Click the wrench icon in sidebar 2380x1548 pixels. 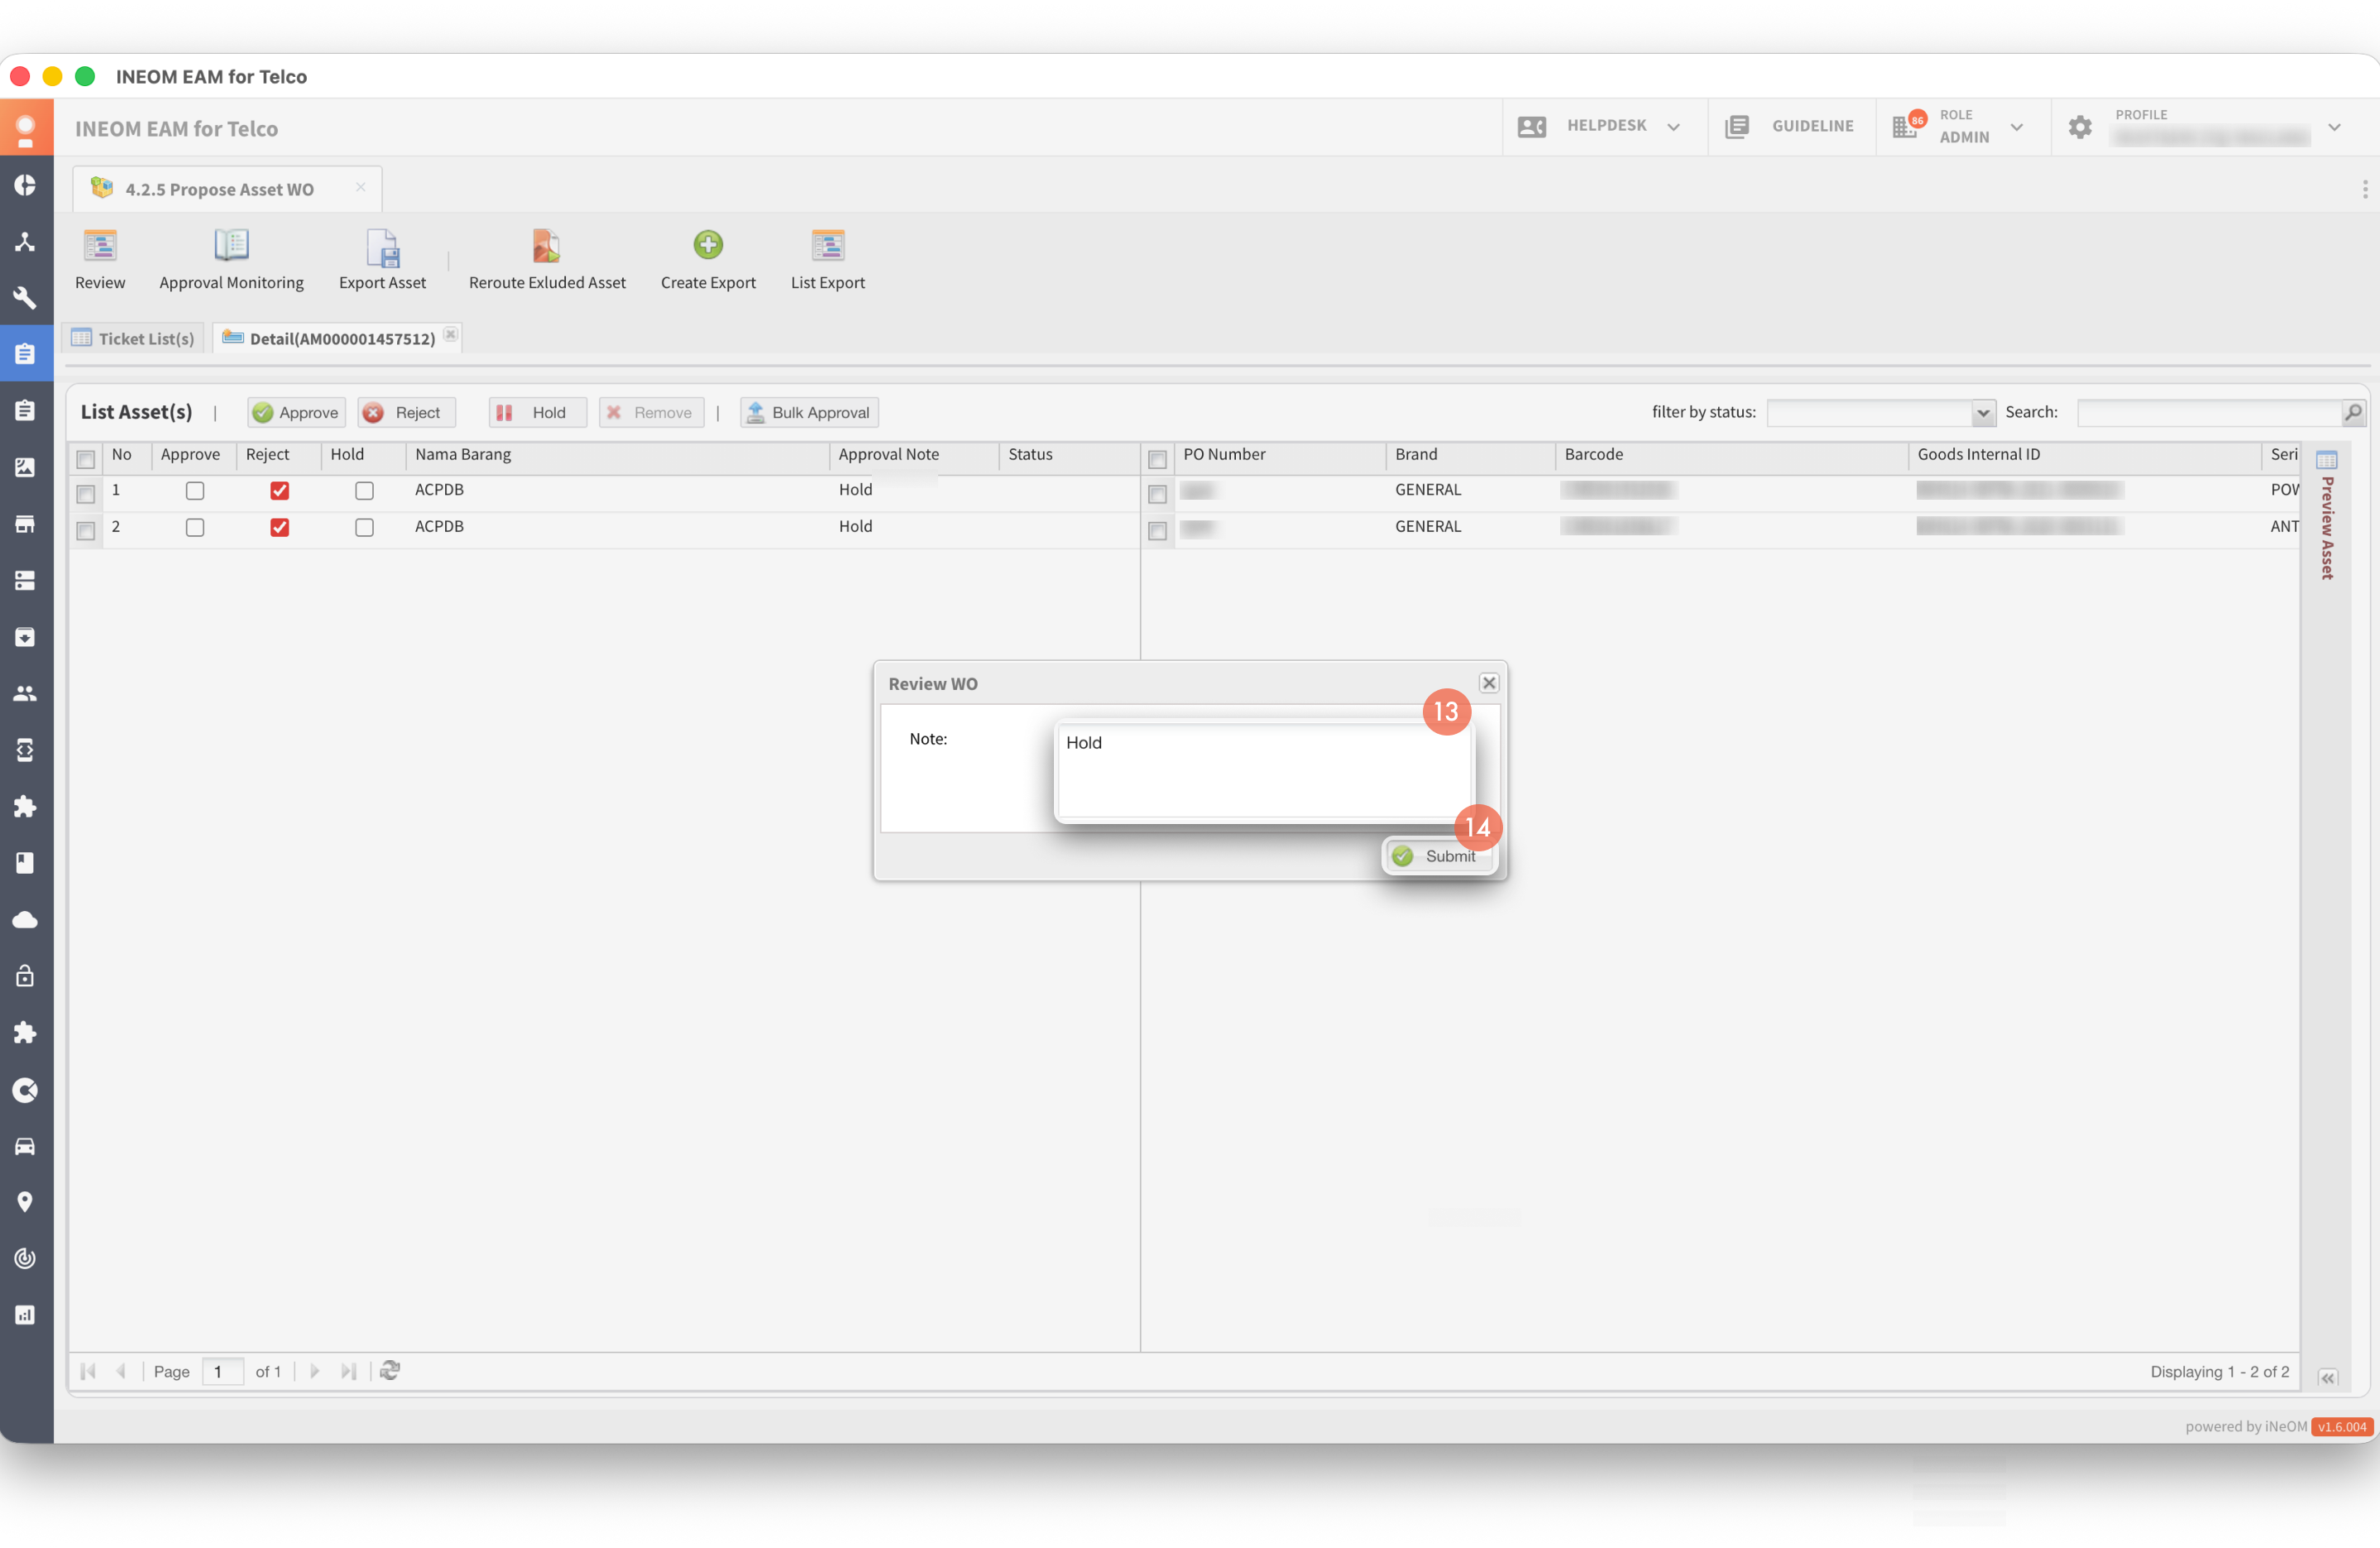pyautogui.click(x=25, y=297)
